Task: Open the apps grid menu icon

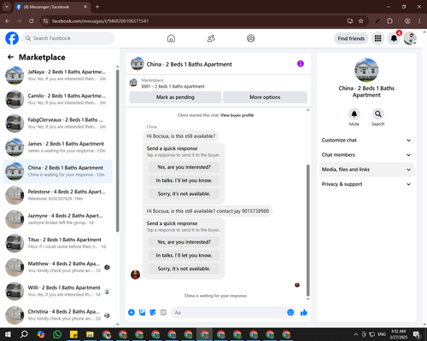Action: pyautogui.click(x=377, y=38)
